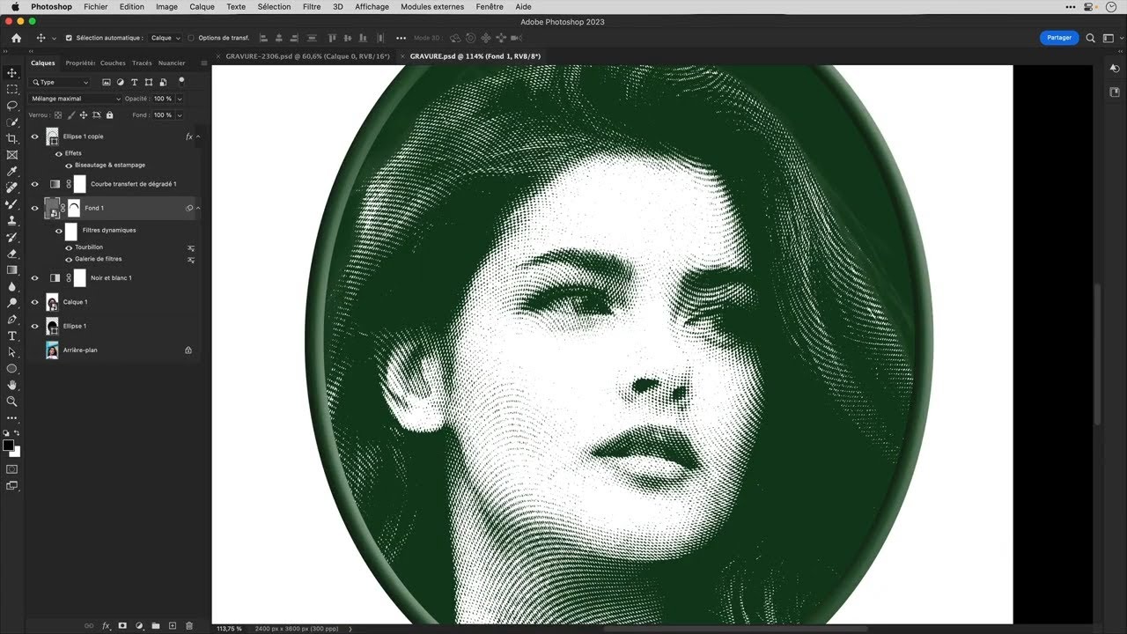
Task: Open the Calque auto-select dropdown
Action: tap(165, 38)
